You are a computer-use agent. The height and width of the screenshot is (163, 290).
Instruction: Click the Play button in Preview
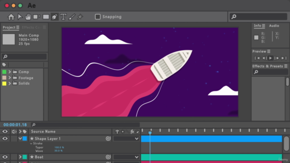(271, 58)
